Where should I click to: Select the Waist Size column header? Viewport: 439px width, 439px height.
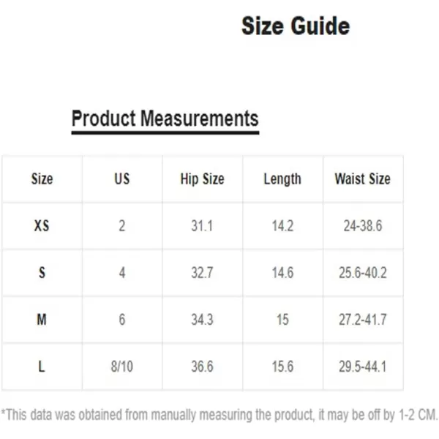click(363, 179)
